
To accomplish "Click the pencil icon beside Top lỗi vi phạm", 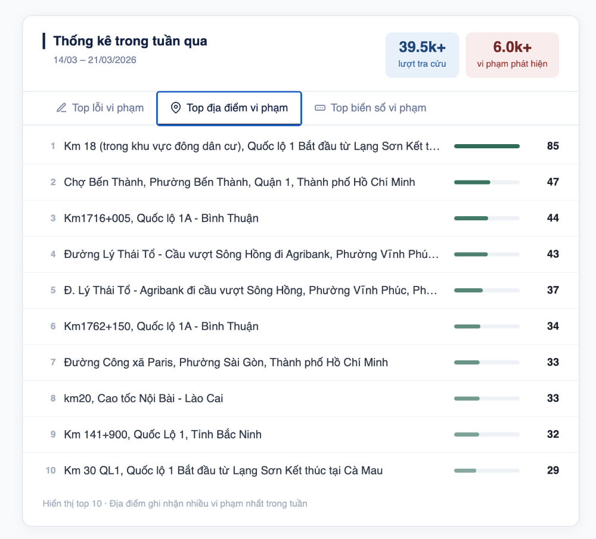I will tap(61, 108).
